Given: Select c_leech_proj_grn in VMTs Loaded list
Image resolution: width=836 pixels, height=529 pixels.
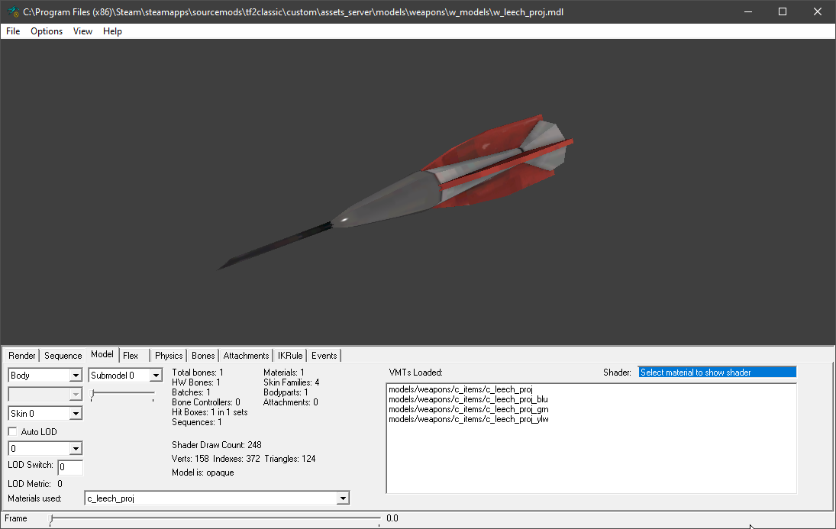Looking at the screenshot, I should click(x=469, y=410).
